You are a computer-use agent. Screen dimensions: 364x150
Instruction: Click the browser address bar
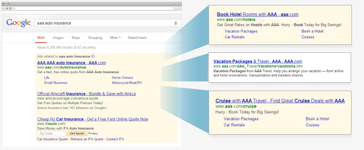click(x=93, y=8)
